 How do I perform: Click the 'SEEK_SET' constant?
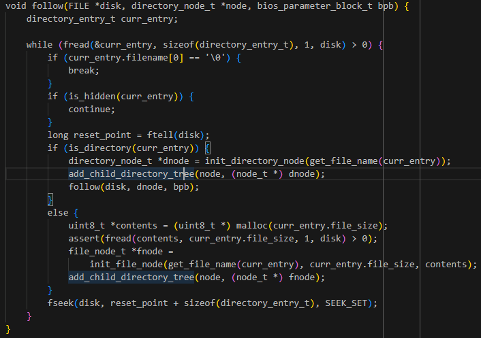pyautogui.click(x=346, y=303)
